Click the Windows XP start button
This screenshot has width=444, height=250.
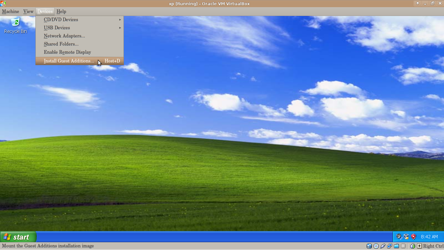pyautogui.click(x=18, y=237)
